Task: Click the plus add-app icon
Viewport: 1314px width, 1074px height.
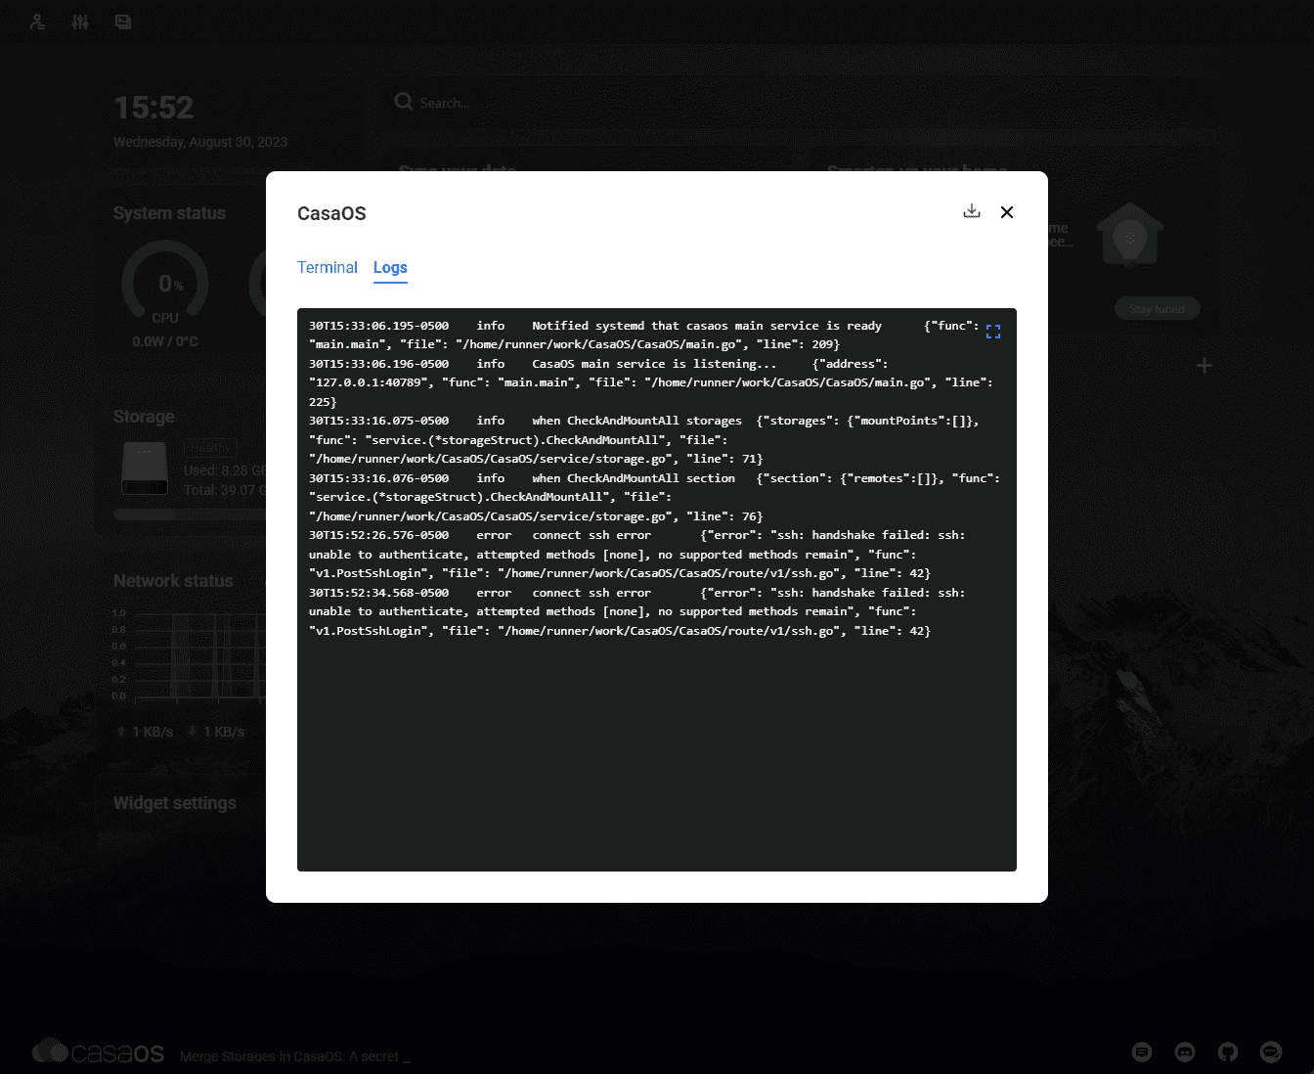Action: click(1204, 365)
